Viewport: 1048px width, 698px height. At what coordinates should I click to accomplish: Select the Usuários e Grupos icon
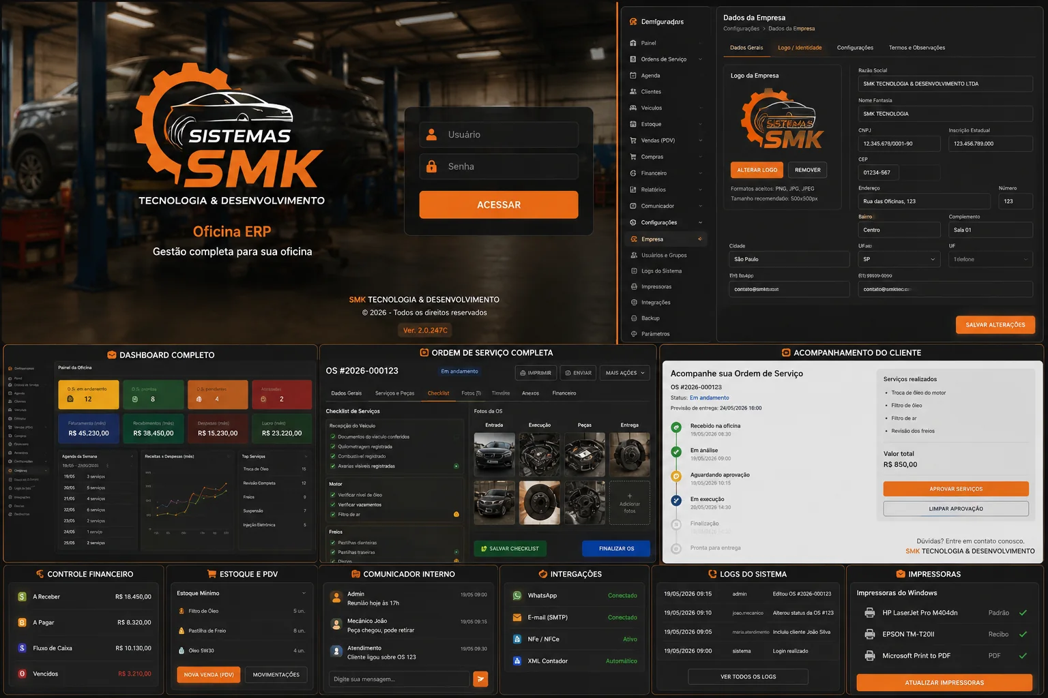pyautogui.click(x=634, y=256)
